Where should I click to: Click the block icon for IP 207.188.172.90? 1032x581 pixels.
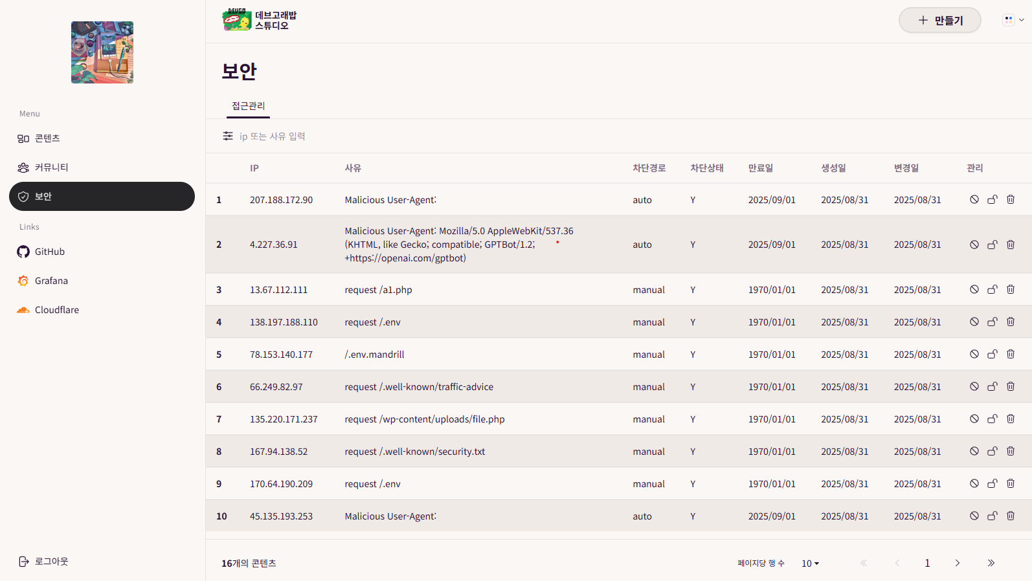coord(974,199)
